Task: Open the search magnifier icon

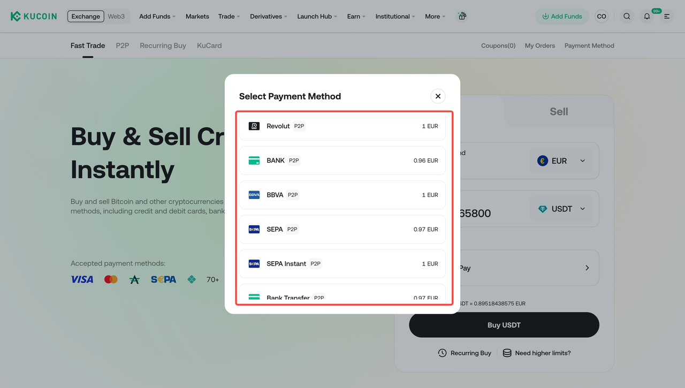Action: [627, 17]
